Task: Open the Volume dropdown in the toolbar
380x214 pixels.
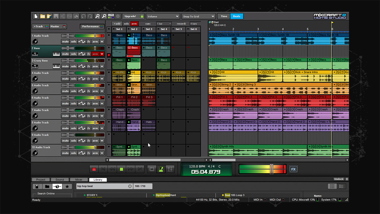Action: pyautogui.click(x=163, y=16)
